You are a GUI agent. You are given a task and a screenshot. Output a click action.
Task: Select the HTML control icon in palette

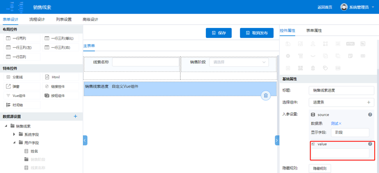pos(350,44)
